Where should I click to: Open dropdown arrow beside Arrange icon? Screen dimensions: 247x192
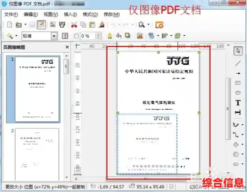click(184, 36)
